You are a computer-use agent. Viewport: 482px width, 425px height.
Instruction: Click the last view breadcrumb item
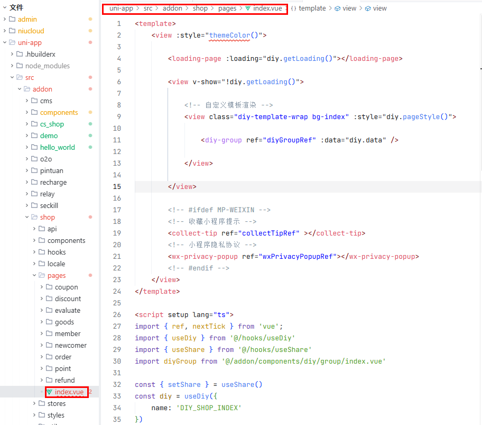point(379,8)
